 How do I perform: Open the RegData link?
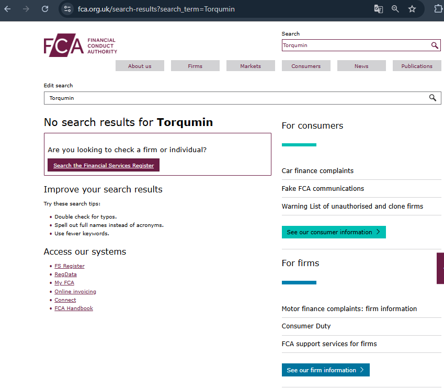click(65, 274)
